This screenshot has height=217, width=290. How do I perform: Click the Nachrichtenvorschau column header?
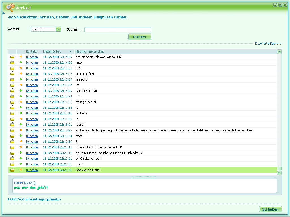(90, 51)
